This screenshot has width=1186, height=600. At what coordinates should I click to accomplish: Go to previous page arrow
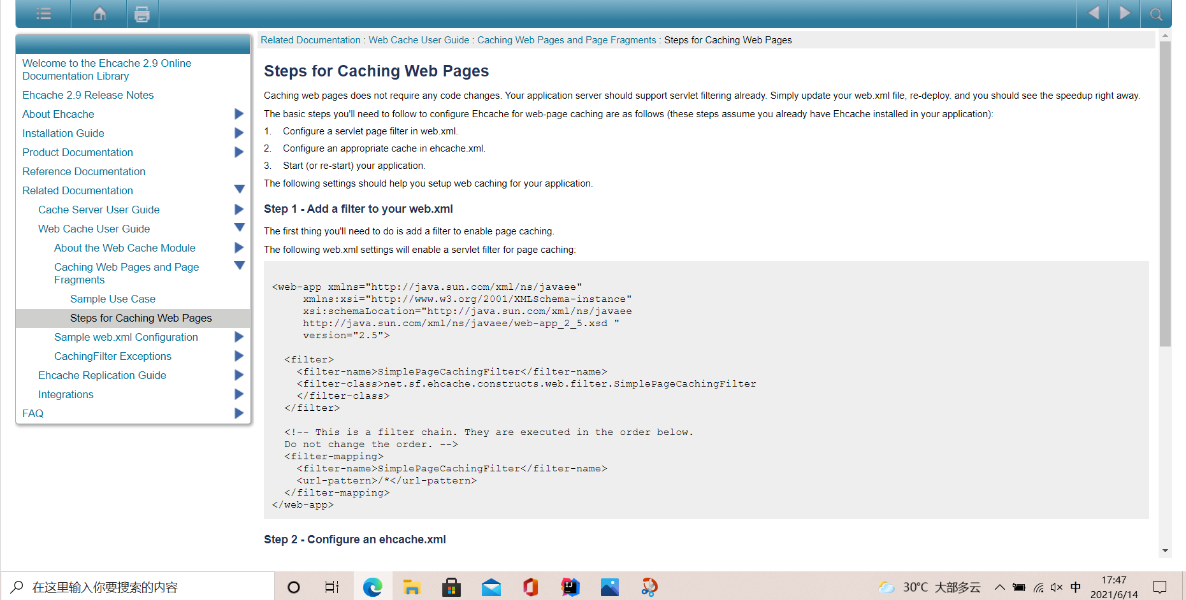coord(1094,13)
